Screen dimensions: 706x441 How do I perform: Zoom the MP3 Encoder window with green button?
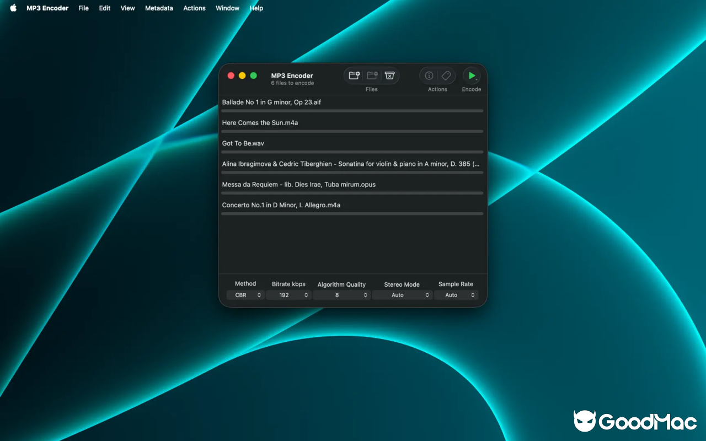point(253,76)
